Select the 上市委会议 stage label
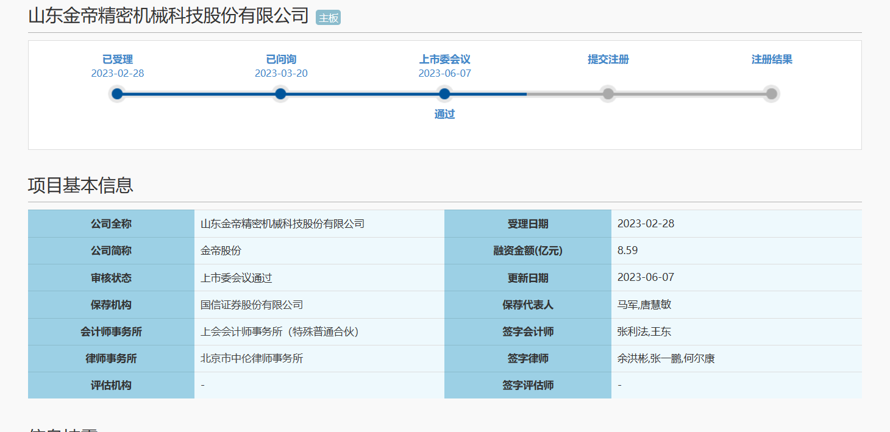This screenshot has width=890, height=432. (x=444, y=59)
